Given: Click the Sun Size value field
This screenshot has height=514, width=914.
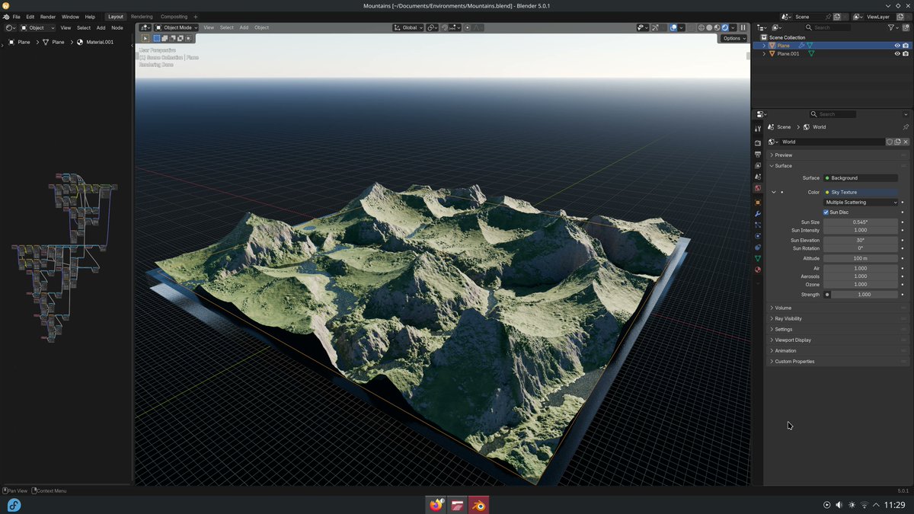Looking at the screenshot, I should click(861, 222).
